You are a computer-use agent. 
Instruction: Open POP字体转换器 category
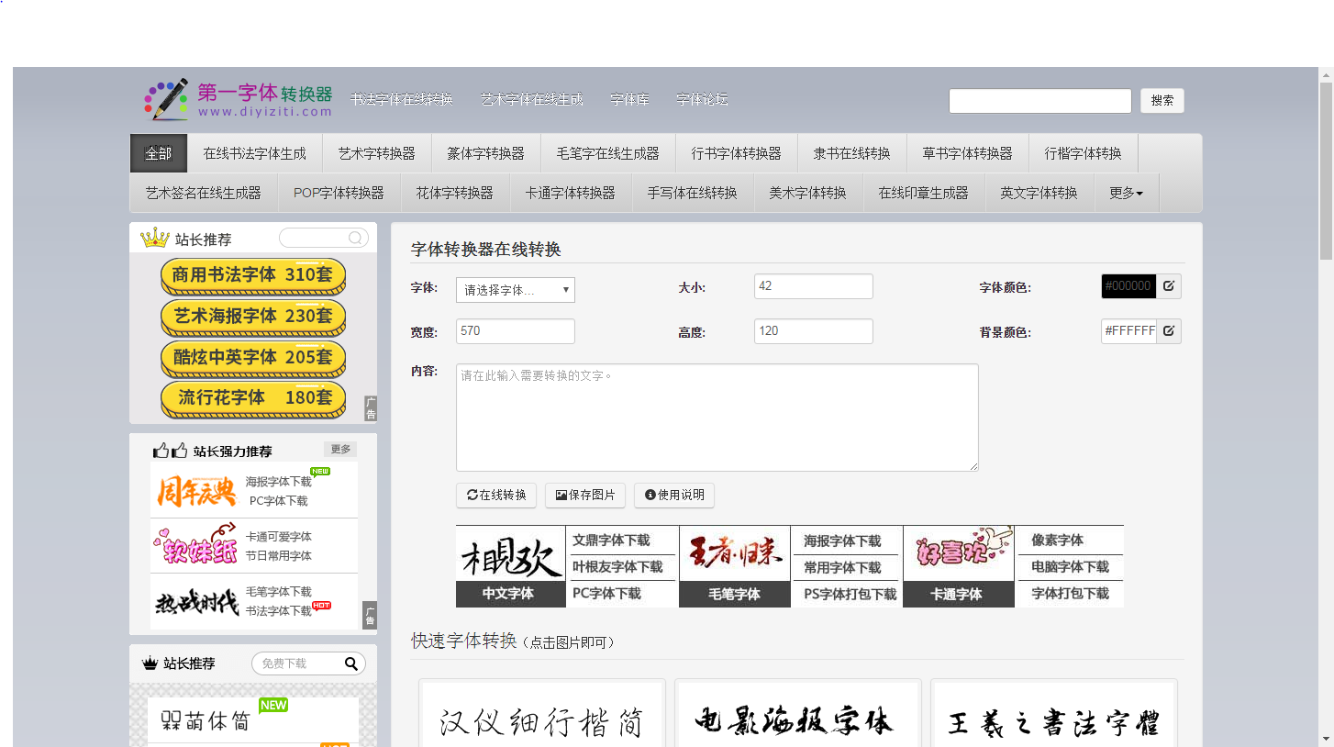click(x=339, y=194)
